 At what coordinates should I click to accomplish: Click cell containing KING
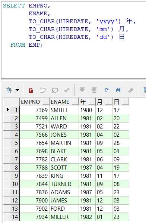(x=64, y=176)
